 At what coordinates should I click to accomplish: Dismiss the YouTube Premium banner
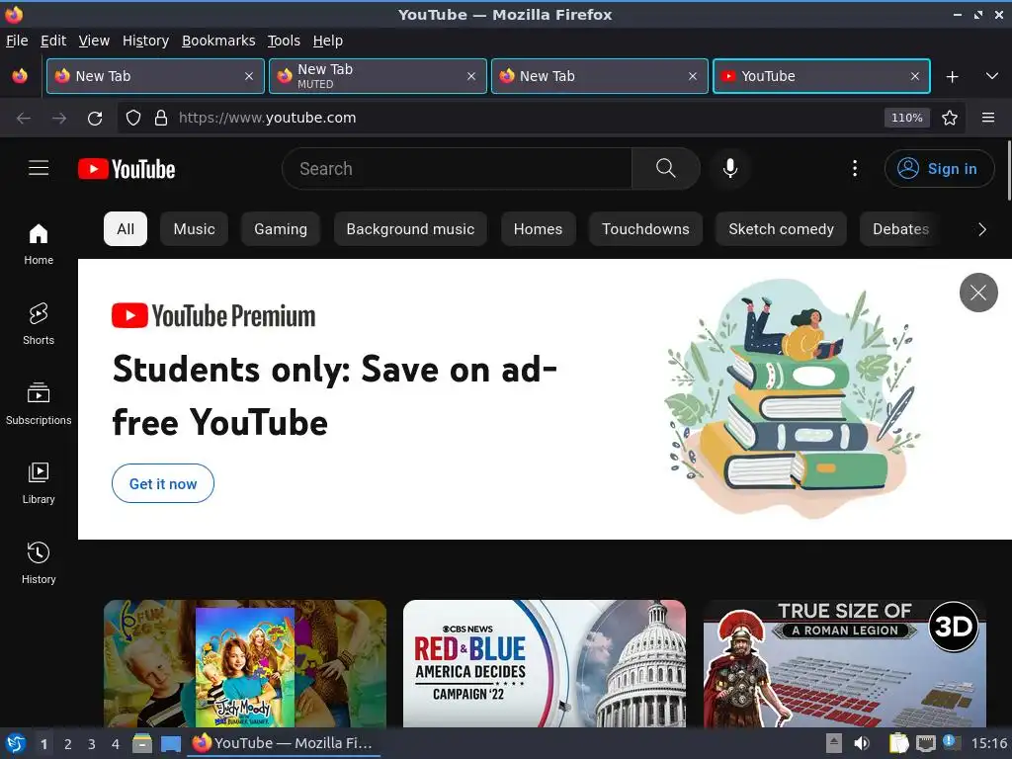[x=978, y=293]
